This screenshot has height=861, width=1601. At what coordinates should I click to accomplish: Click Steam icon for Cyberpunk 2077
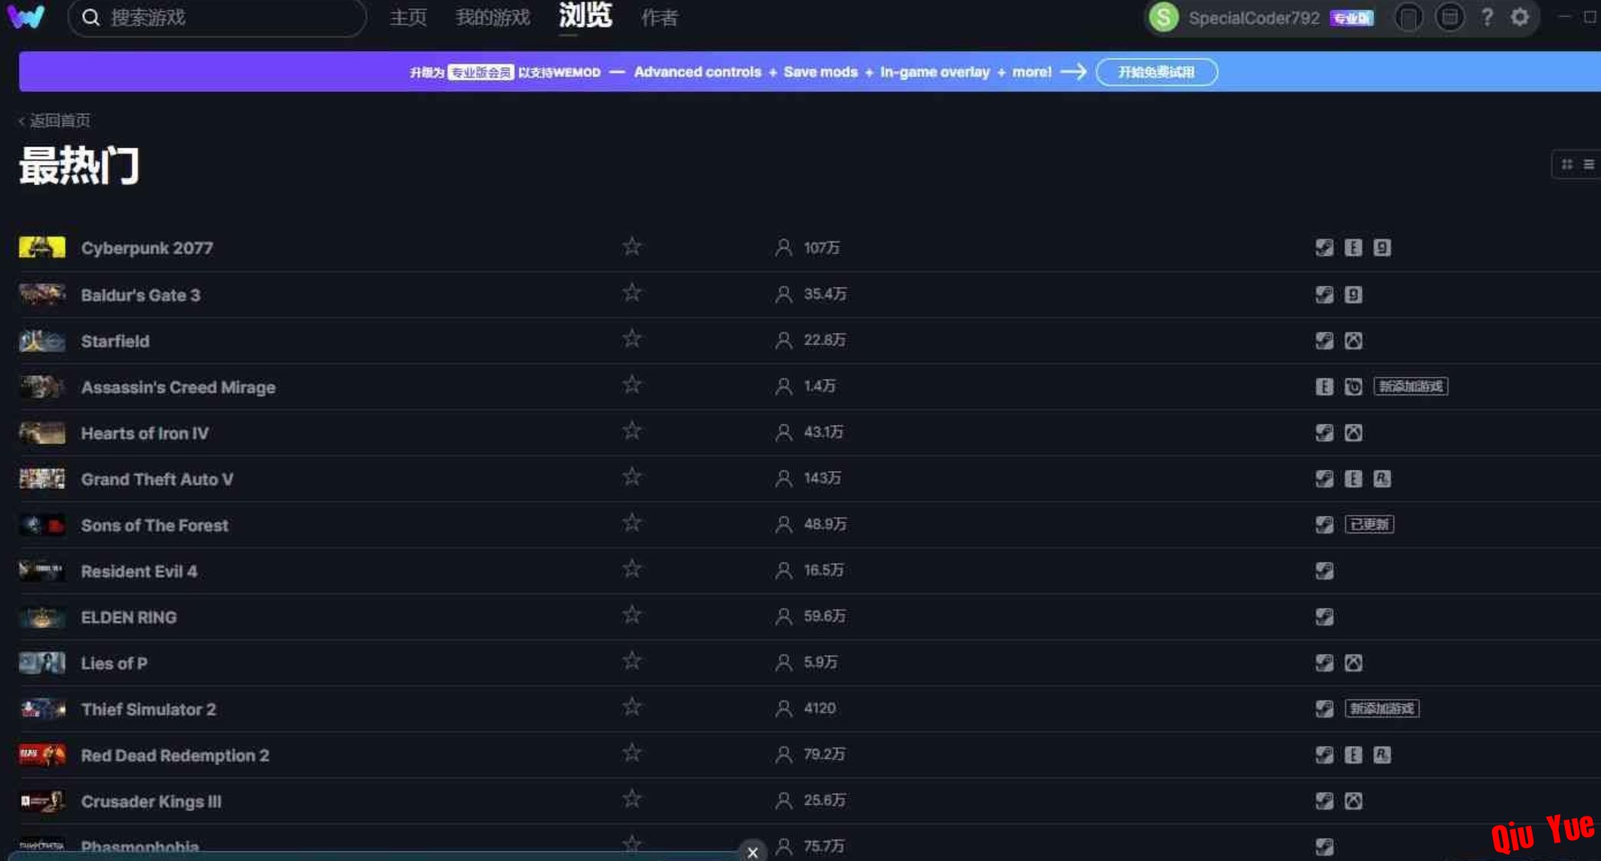pyautogui.click(x=1324, y=248)
